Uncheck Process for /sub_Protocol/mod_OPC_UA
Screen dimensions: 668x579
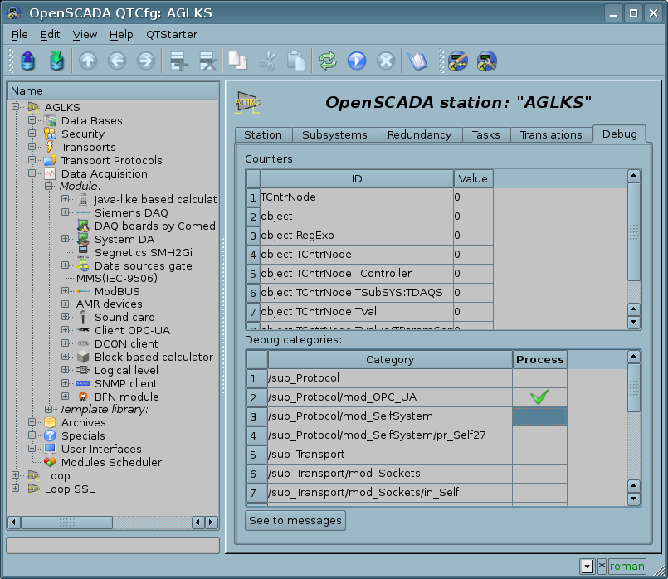click(x=539, y=397)
